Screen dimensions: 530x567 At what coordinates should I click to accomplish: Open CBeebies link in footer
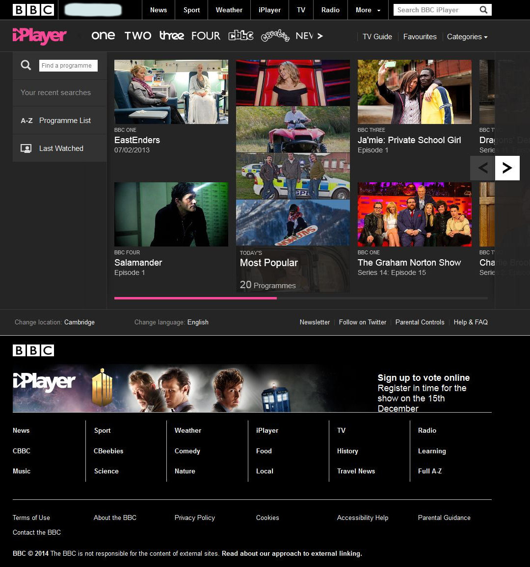point(108,451)
